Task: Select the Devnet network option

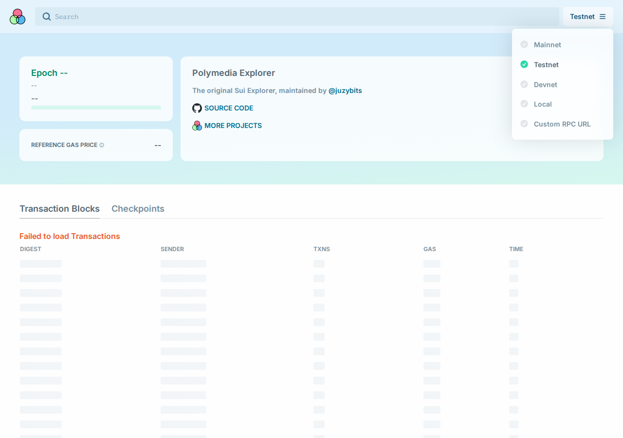Action: pos(563,85)
